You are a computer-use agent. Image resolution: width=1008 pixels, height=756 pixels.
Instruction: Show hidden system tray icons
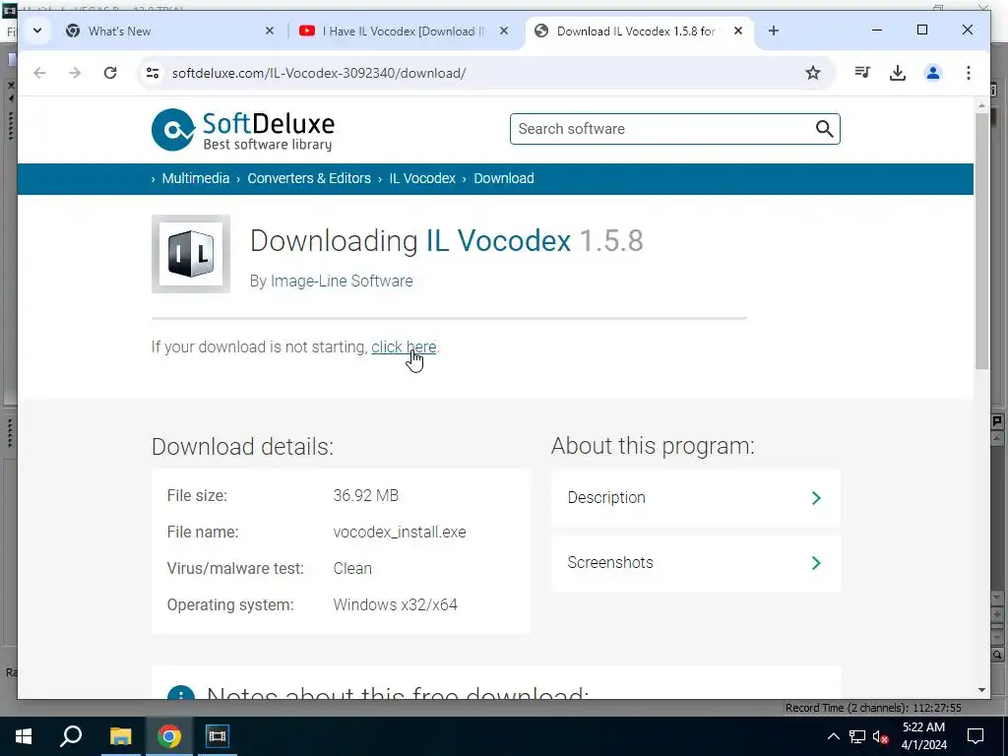click(x=833, y=736)
